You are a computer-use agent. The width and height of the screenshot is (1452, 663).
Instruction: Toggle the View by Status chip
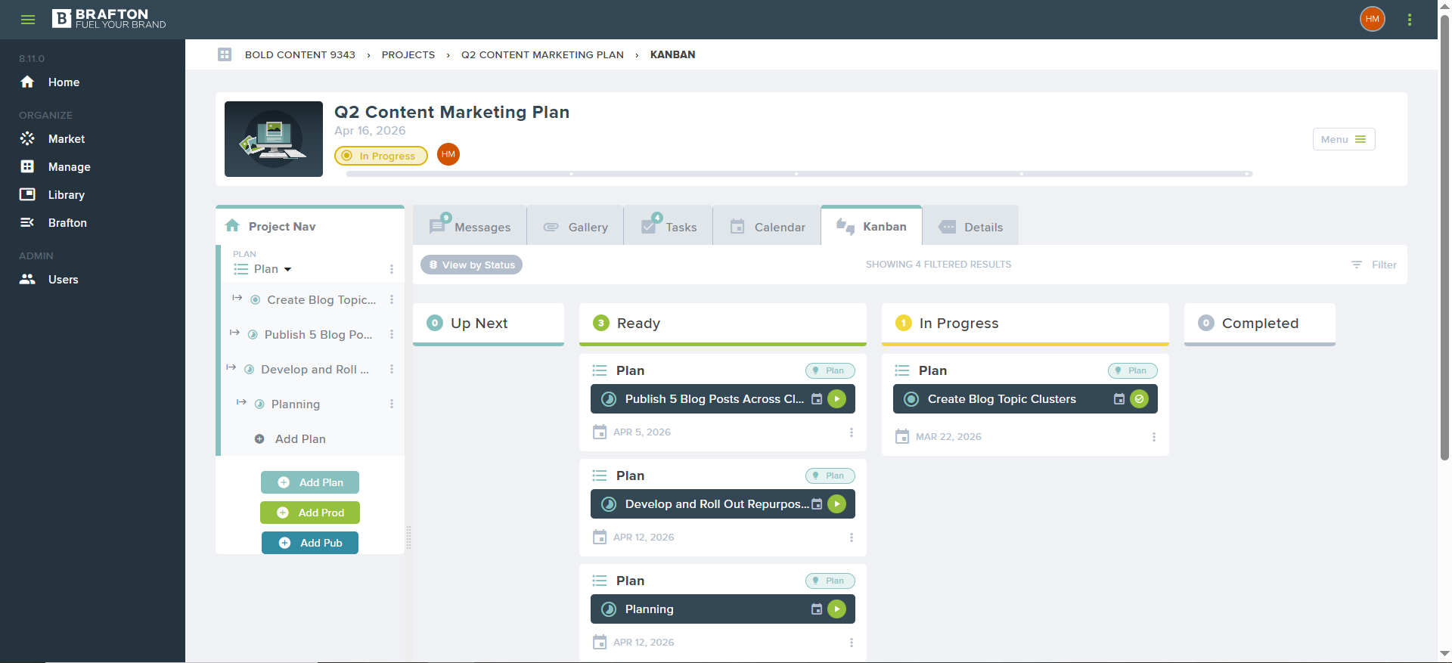471,265
